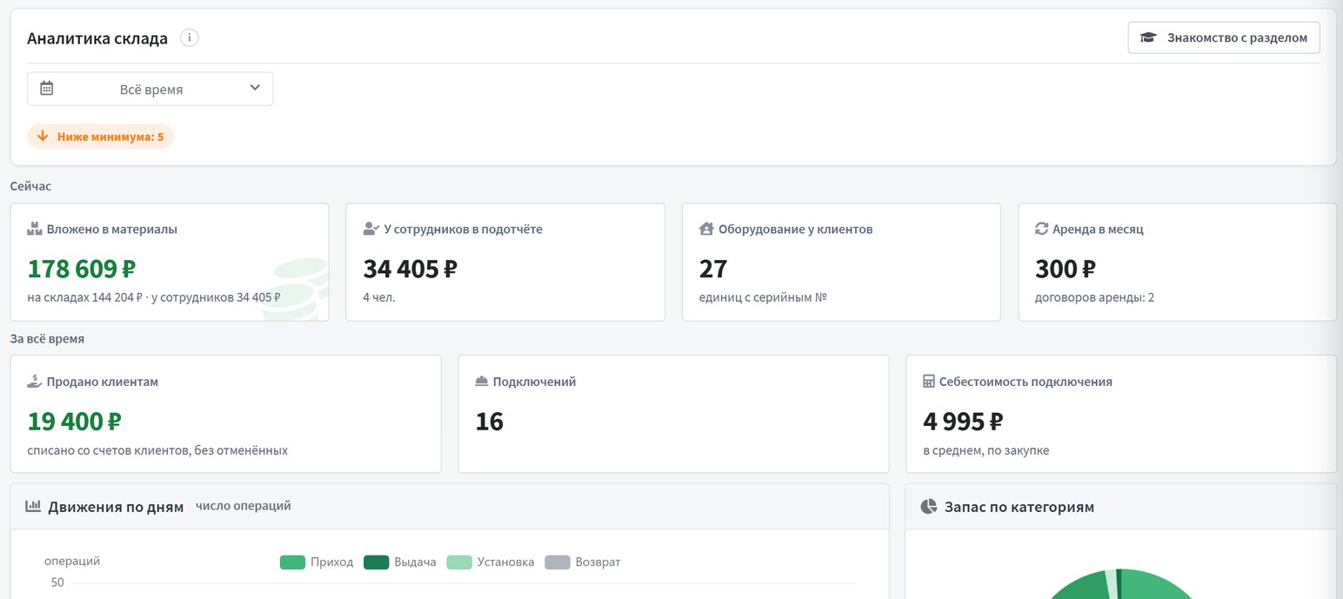Click text списано со счетов клиентов
Viewport: 1343px width, 599px height.
pyautogui.click(x=109, y=450)
